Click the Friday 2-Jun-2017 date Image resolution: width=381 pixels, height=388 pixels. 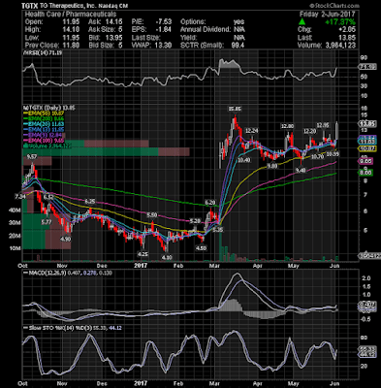click(x=327, y=15)
